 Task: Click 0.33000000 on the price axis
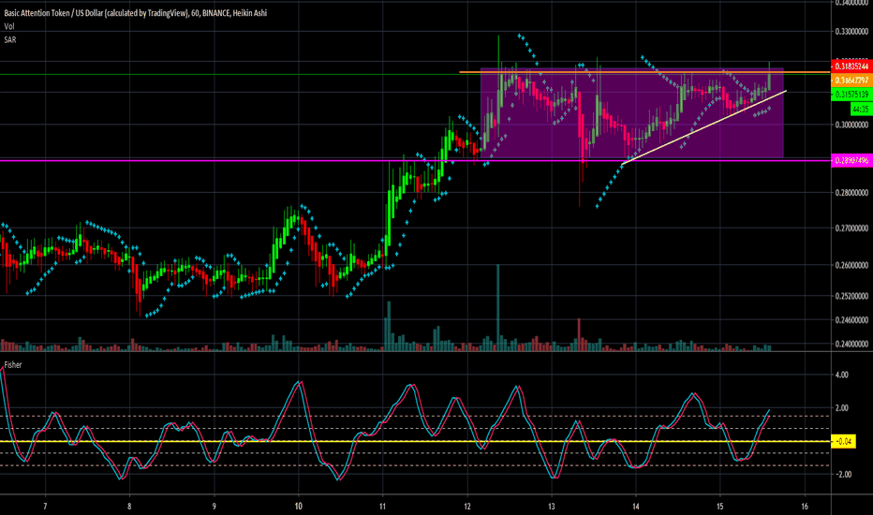pyautogui.click(x=851, y=32)
